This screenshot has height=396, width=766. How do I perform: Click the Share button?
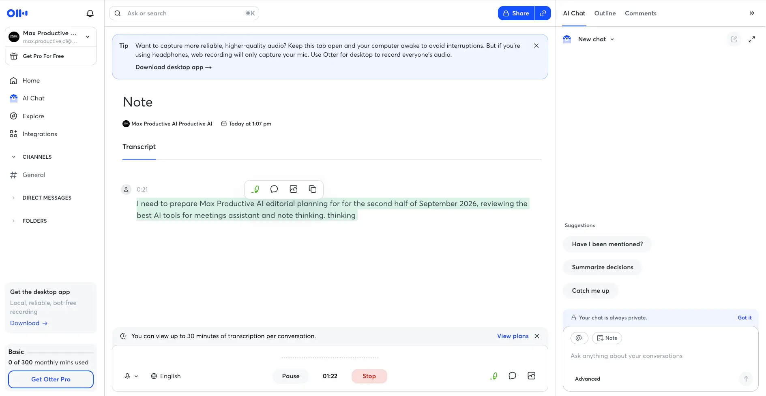pos(516,13)
